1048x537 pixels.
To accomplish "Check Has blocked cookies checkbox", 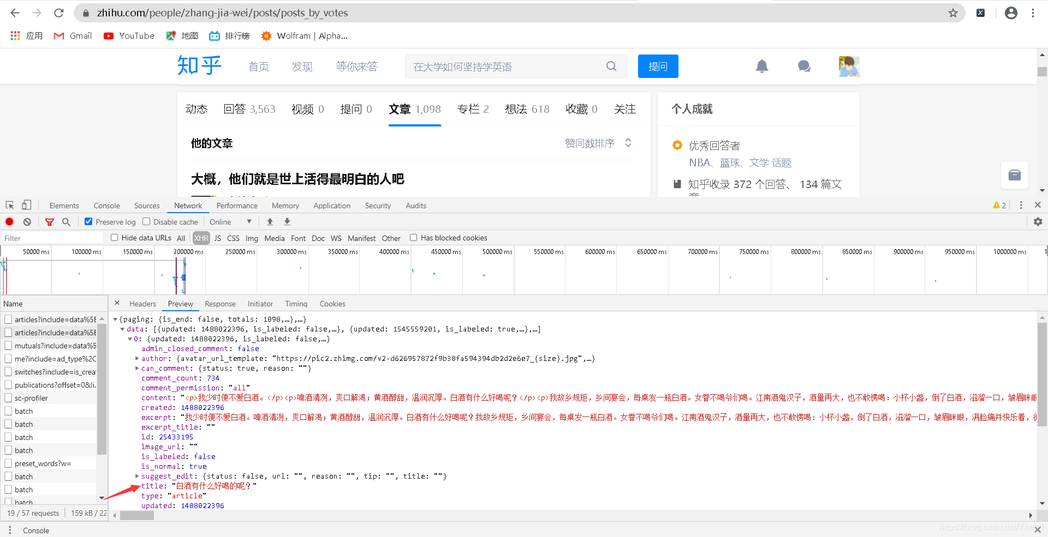I will click(x=414, y=237).
